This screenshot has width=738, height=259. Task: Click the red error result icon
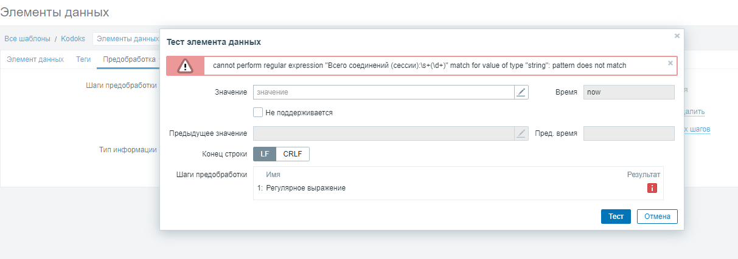pyautogui.click(x=652, y=188)
